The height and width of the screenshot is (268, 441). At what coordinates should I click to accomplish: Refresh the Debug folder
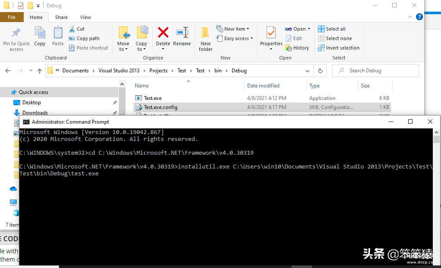(x=320, y=71)
